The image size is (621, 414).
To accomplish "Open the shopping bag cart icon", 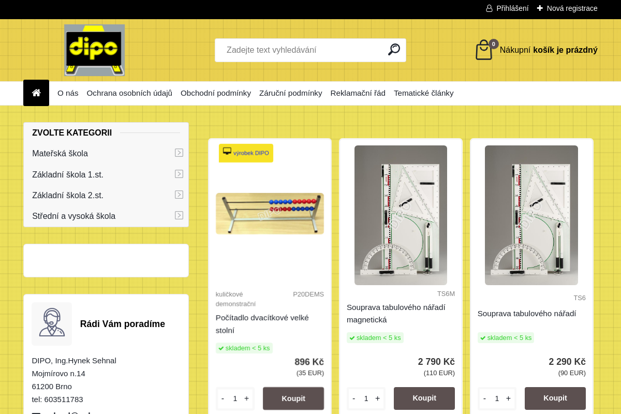I will click(484, 50).
